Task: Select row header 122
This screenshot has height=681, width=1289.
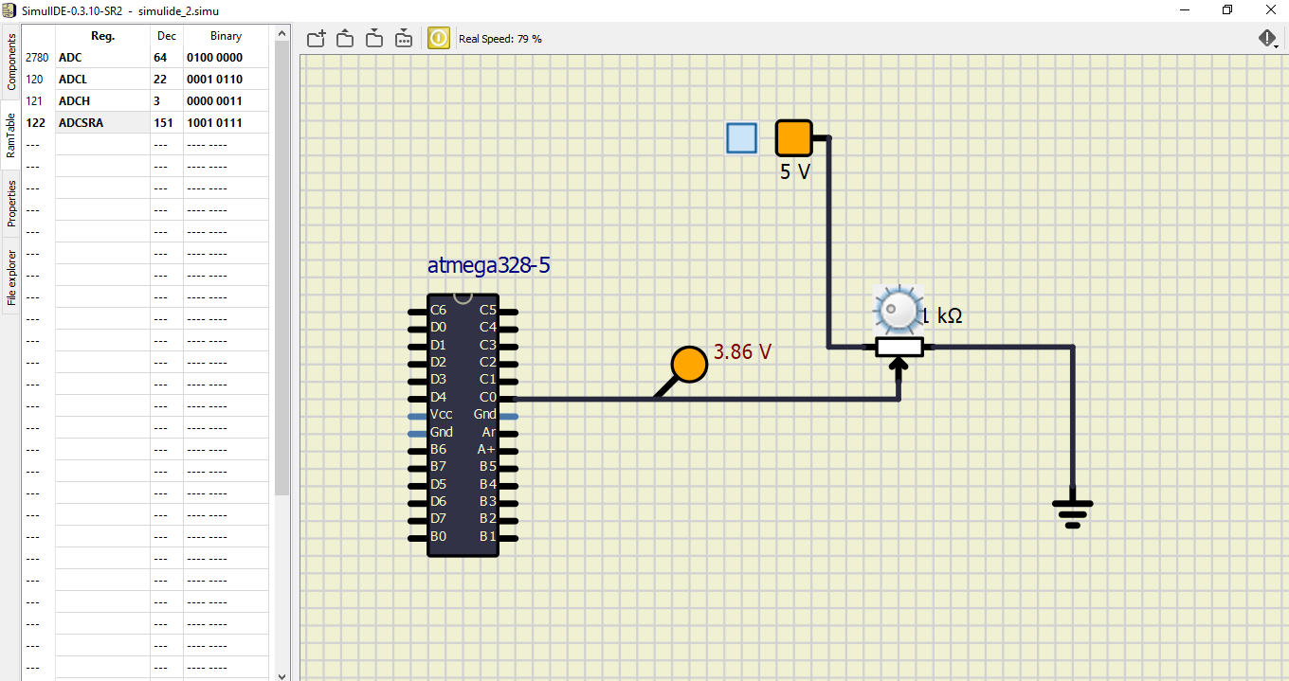Action: tap(38, 123)
